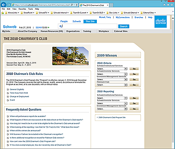Click Go for 2010 Criteria Schwab Institutional Services
Viewport: 175px width, 149px height.
pyautogui.click(x=134, y=69)
